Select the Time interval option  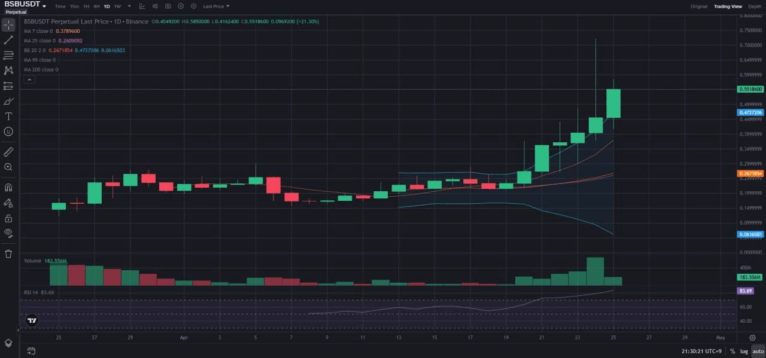pos(60,6)
